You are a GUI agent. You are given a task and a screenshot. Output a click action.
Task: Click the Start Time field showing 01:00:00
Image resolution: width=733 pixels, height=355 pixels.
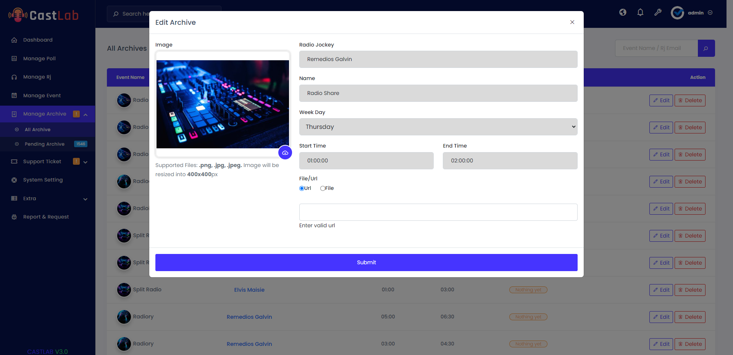(x=366, y=161)
